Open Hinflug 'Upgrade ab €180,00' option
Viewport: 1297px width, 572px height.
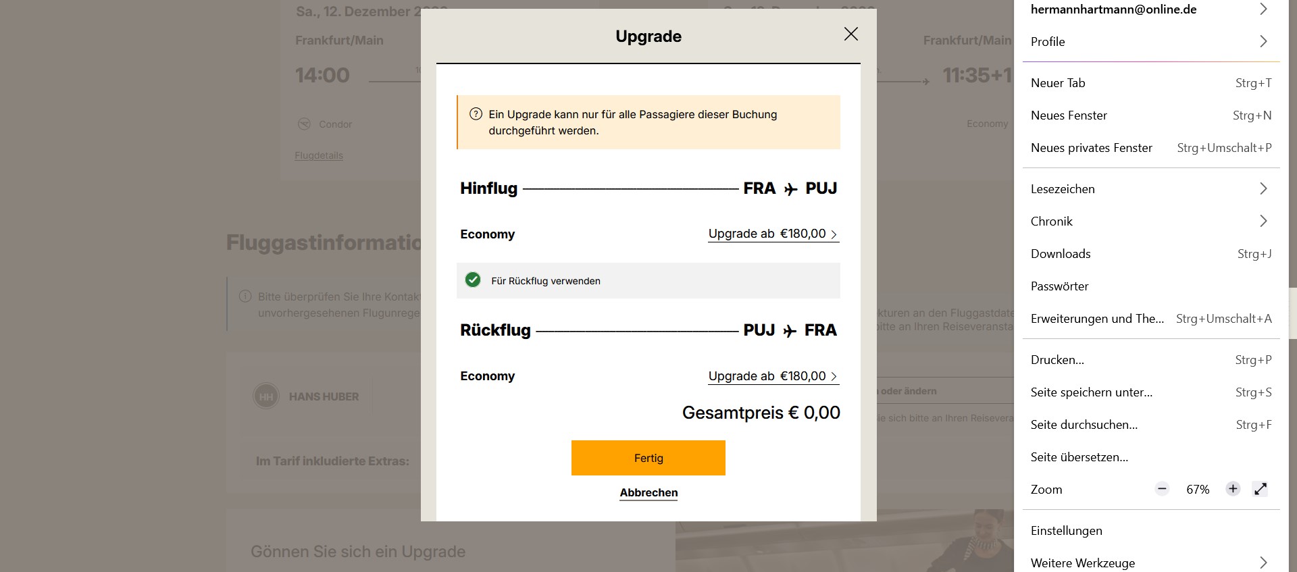(773, 234)
